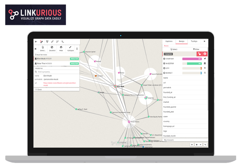The height and width of the screenshot is (166, 241).
Task: Click the Sequoia Capital node on graph
Action: [84, 52]
